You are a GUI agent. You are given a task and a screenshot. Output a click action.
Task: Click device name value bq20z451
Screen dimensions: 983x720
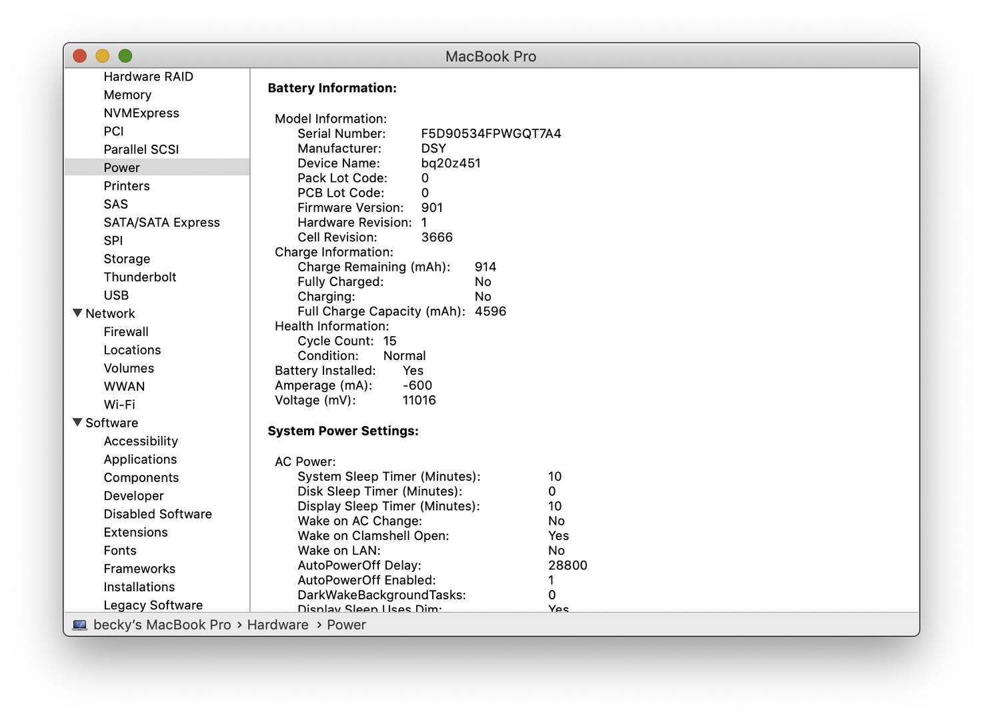(451, 163)
